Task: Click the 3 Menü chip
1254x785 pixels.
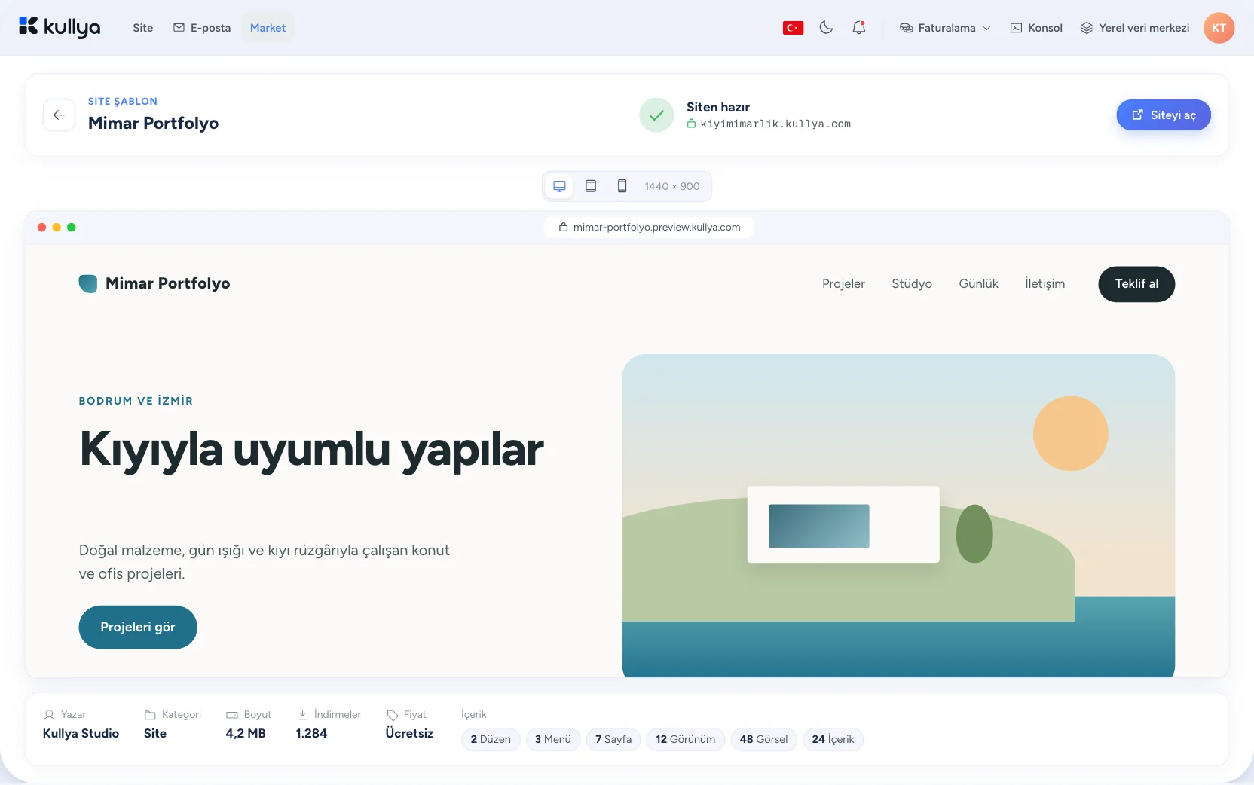Action: tap(553, 739)
